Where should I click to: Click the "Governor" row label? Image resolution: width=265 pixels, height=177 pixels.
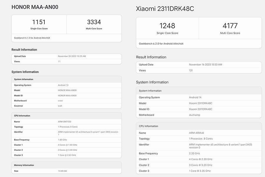coord(19,106)
